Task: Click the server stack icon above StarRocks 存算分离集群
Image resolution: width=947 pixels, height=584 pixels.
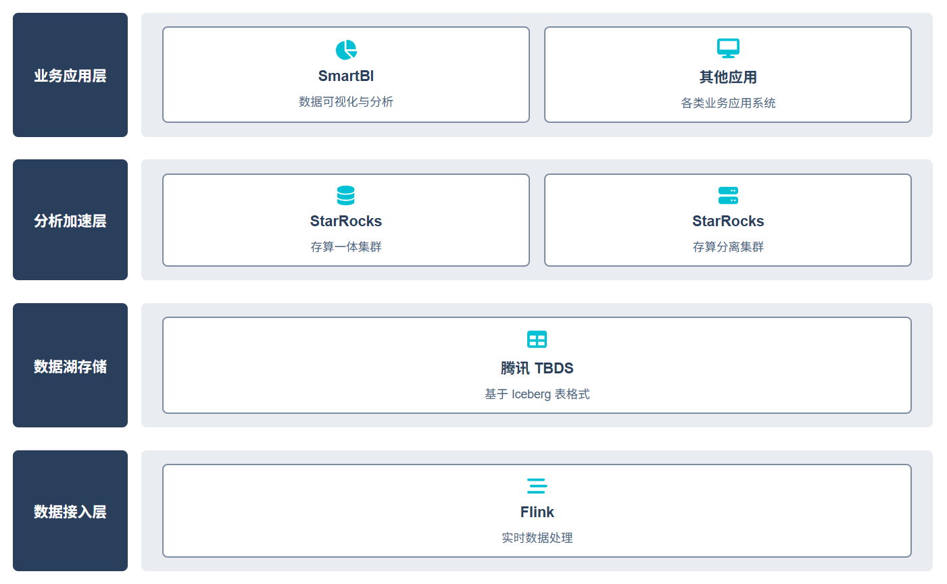Action: click(727, 195)
